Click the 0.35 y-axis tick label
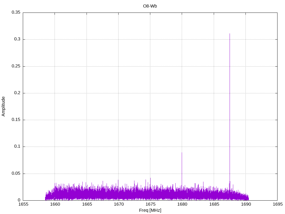The image size is (285, 214). [16, 13]
